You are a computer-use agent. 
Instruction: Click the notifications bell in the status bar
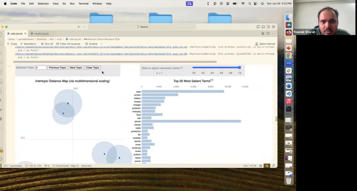[273, 166]
